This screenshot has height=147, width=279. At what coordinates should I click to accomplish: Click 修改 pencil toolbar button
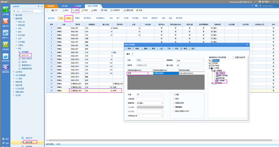click(85, 10)
